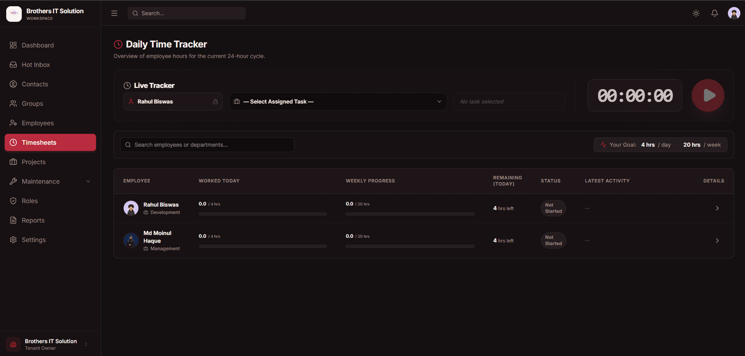Viewport: 745px width, 356px height.
Task: Open Projects from the sidebar
Action: point(51,162)
